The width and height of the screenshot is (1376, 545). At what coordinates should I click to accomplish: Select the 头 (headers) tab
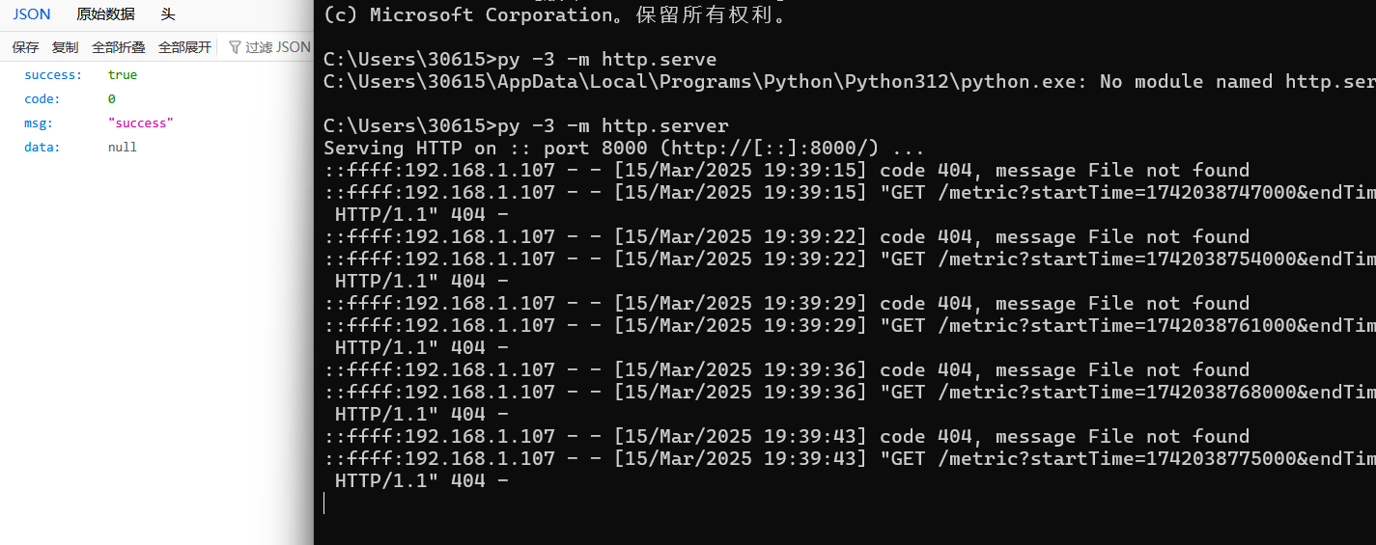pyautogui.click(x=168, y=14)
